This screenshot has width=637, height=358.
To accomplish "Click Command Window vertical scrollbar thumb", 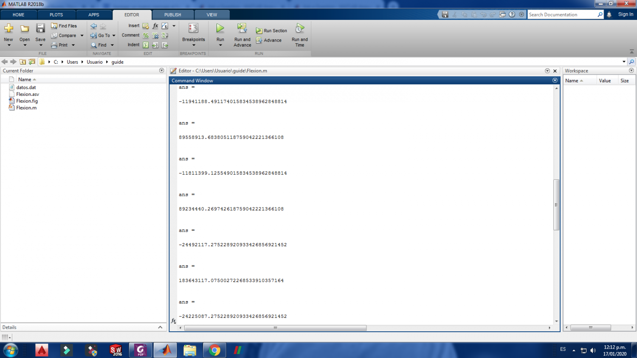I will [556, 205].
